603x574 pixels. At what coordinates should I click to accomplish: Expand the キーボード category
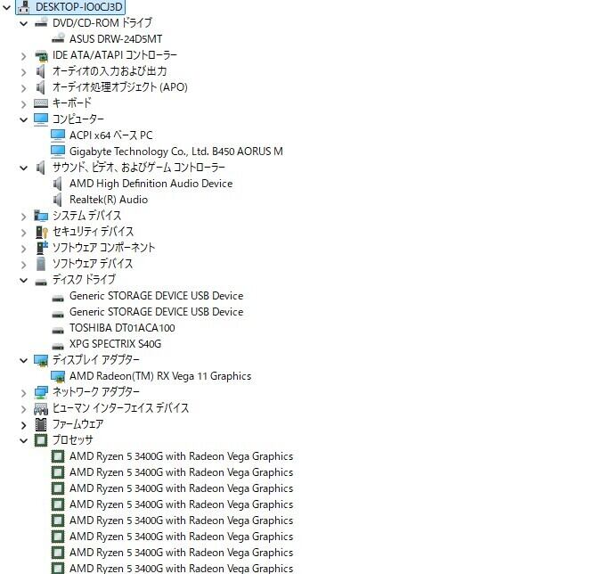coord(24,104)
